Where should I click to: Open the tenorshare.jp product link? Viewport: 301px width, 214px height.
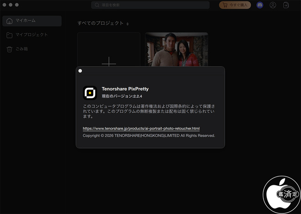click(x=141, y=128)
